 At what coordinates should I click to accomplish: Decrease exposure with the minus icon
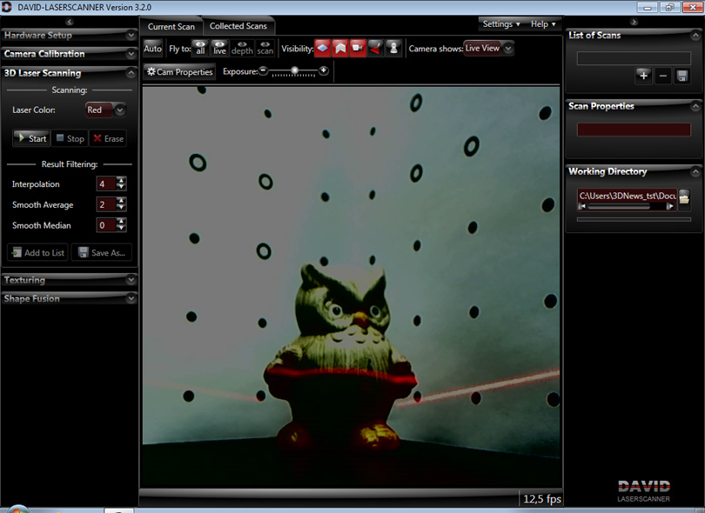point(264,70)
